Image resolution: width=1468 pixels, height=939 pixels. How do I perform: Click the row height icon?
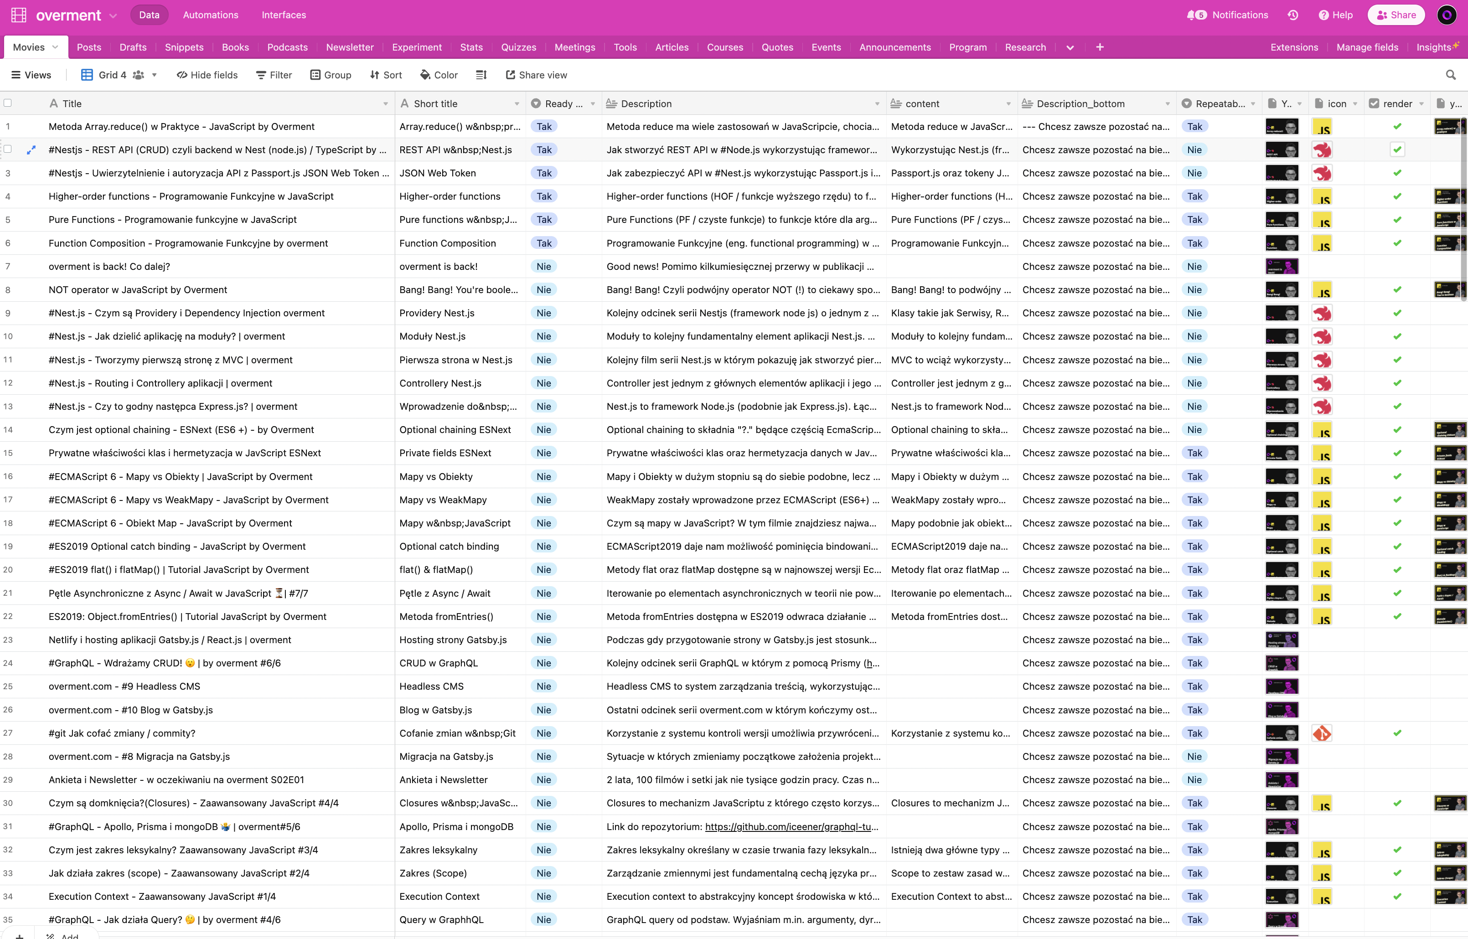point(481,75)
